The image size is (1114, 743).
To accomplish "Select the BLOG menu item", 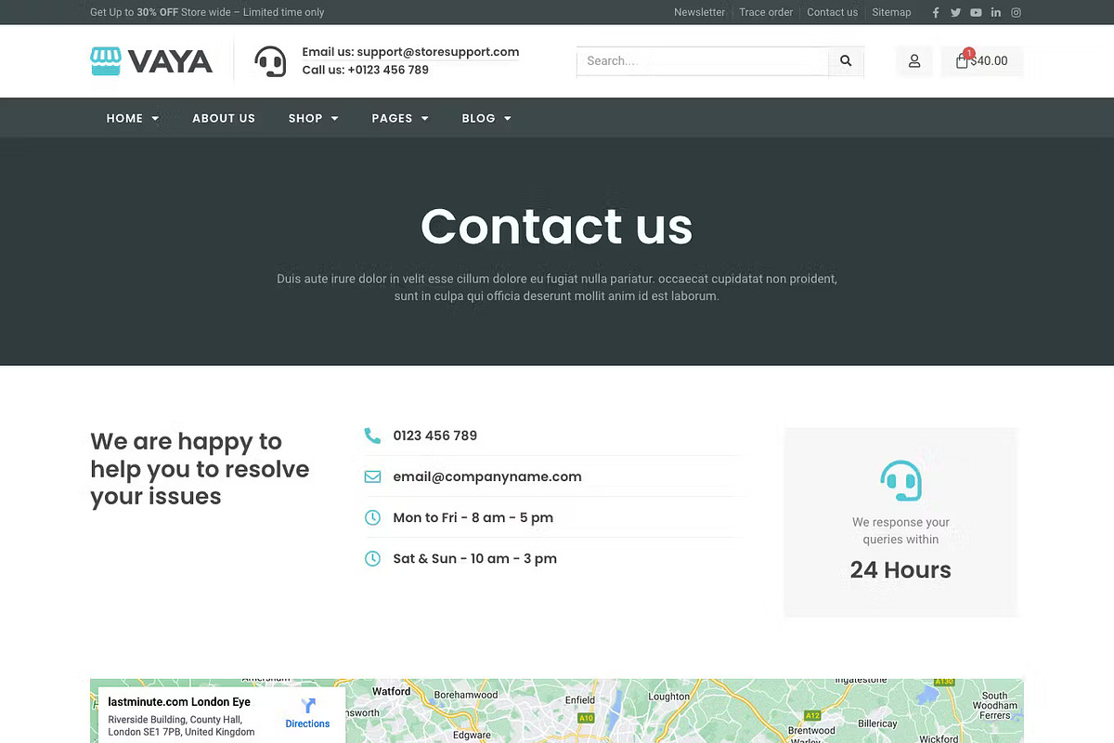I will pos(478,118).
